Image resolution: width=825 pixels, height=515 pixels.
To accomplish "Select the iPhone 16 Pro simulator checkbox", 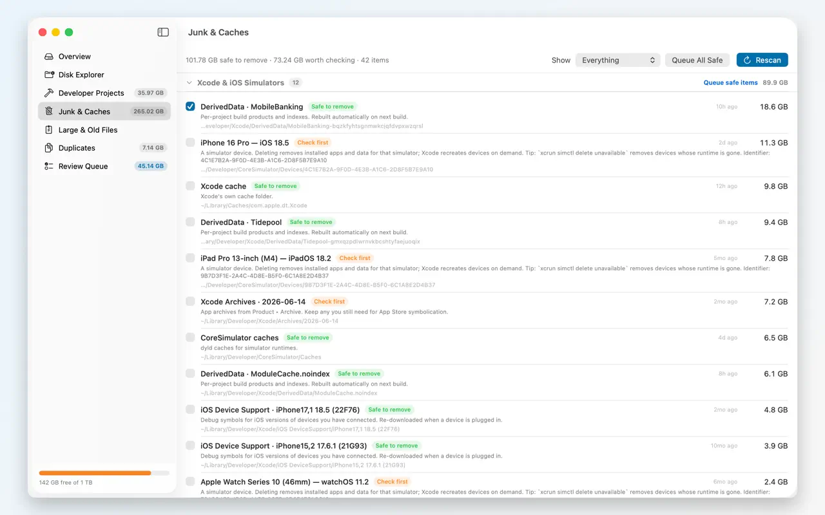I will pos(190,142).
